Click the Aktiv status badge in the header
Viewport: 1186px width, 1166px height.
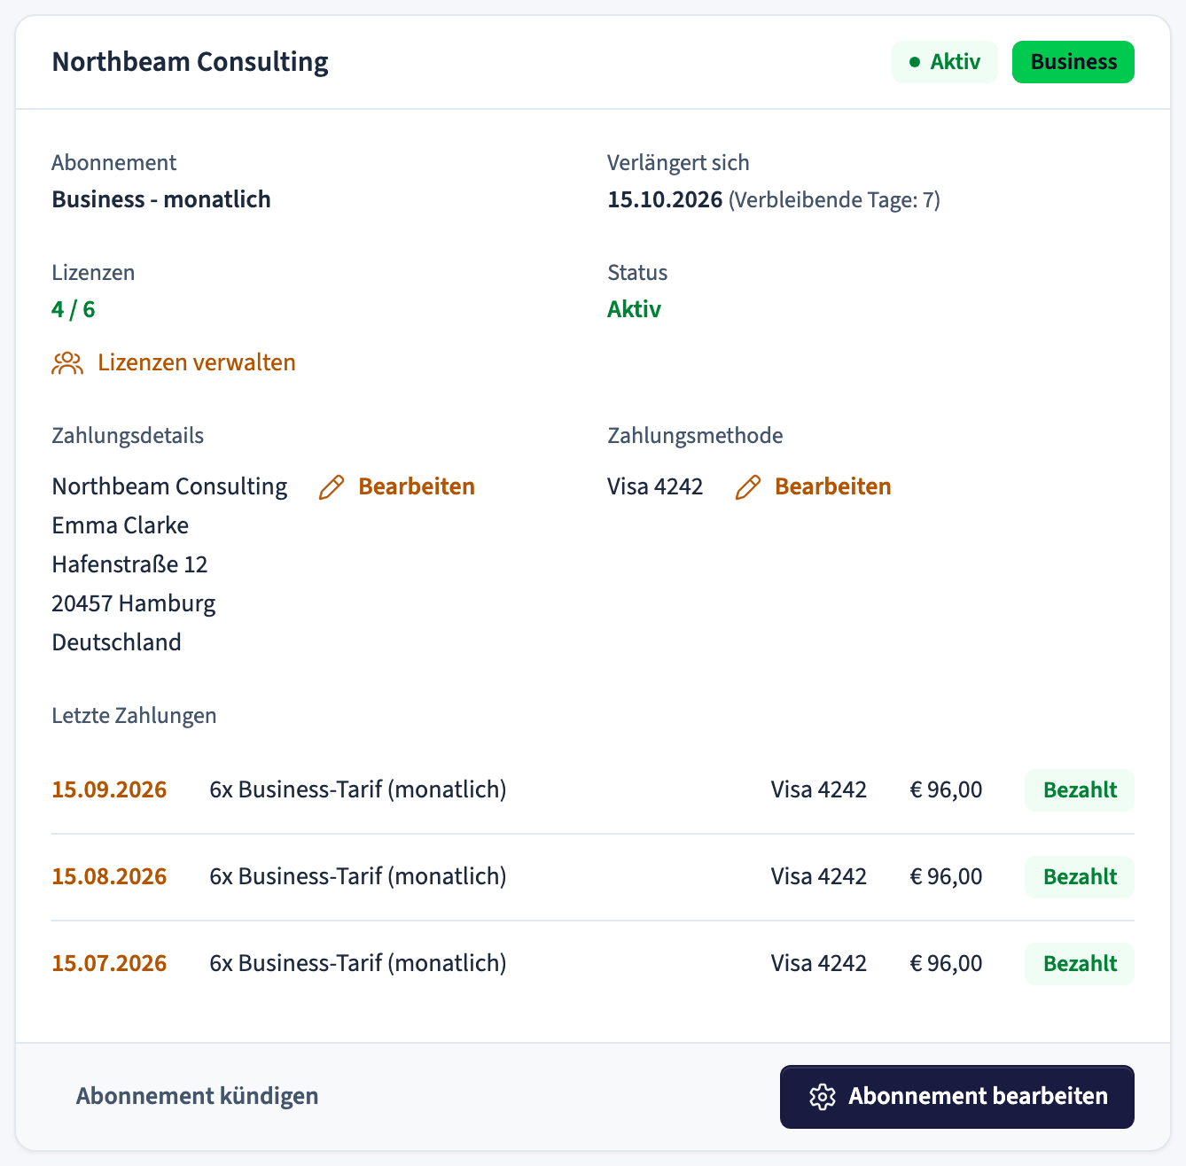945,62
